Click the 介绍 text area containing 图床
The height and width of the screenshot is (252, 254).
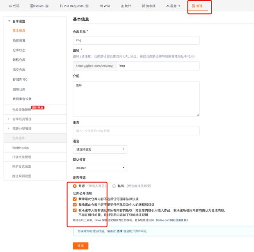[x=136, y=99]
